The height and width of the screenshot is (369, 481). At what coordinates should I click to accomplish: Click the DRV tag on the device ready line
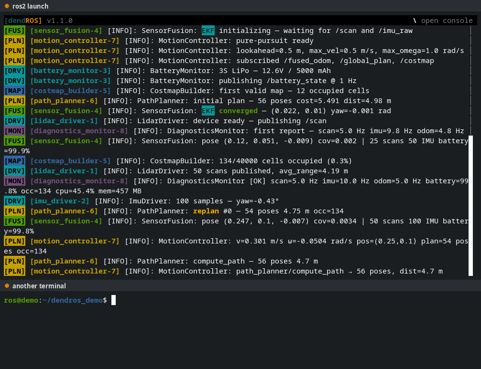pos(14,121)
